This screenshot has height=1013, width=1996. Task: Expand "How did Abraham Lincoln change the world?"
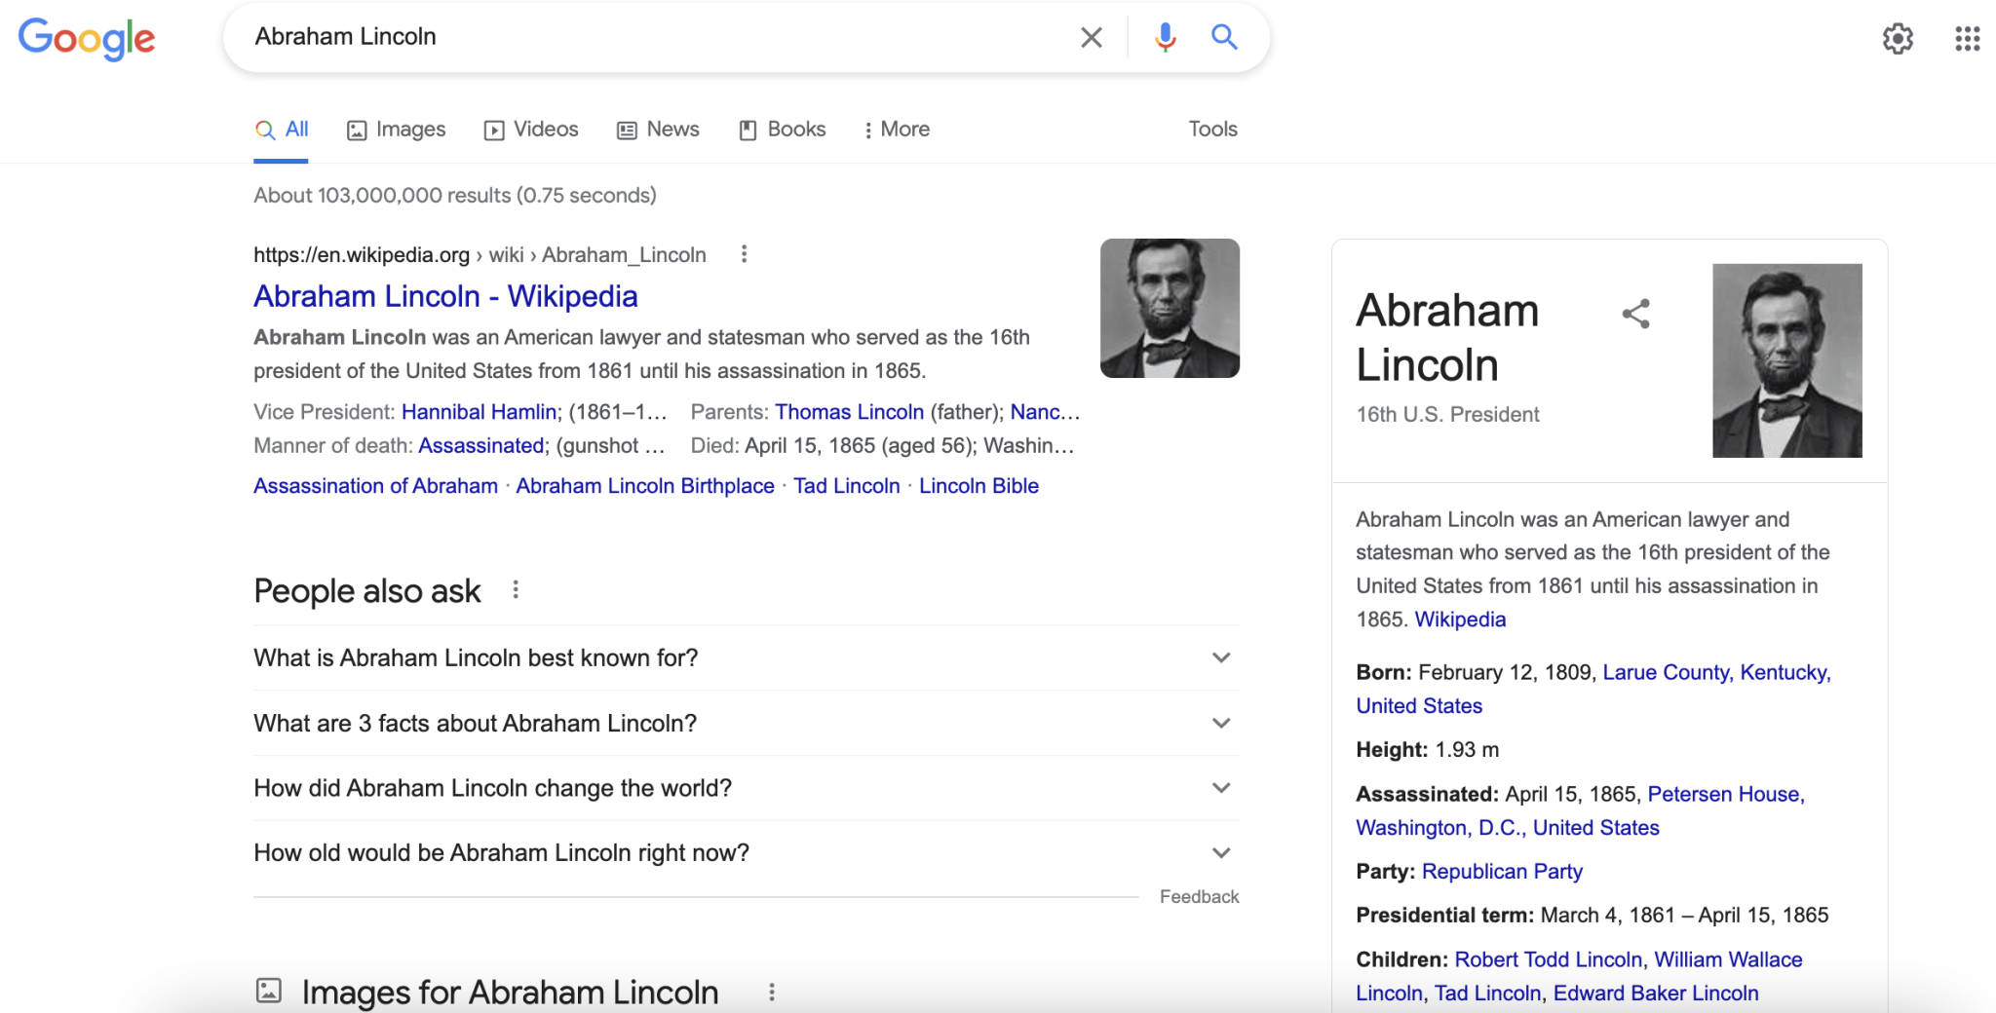[1220, 788]
